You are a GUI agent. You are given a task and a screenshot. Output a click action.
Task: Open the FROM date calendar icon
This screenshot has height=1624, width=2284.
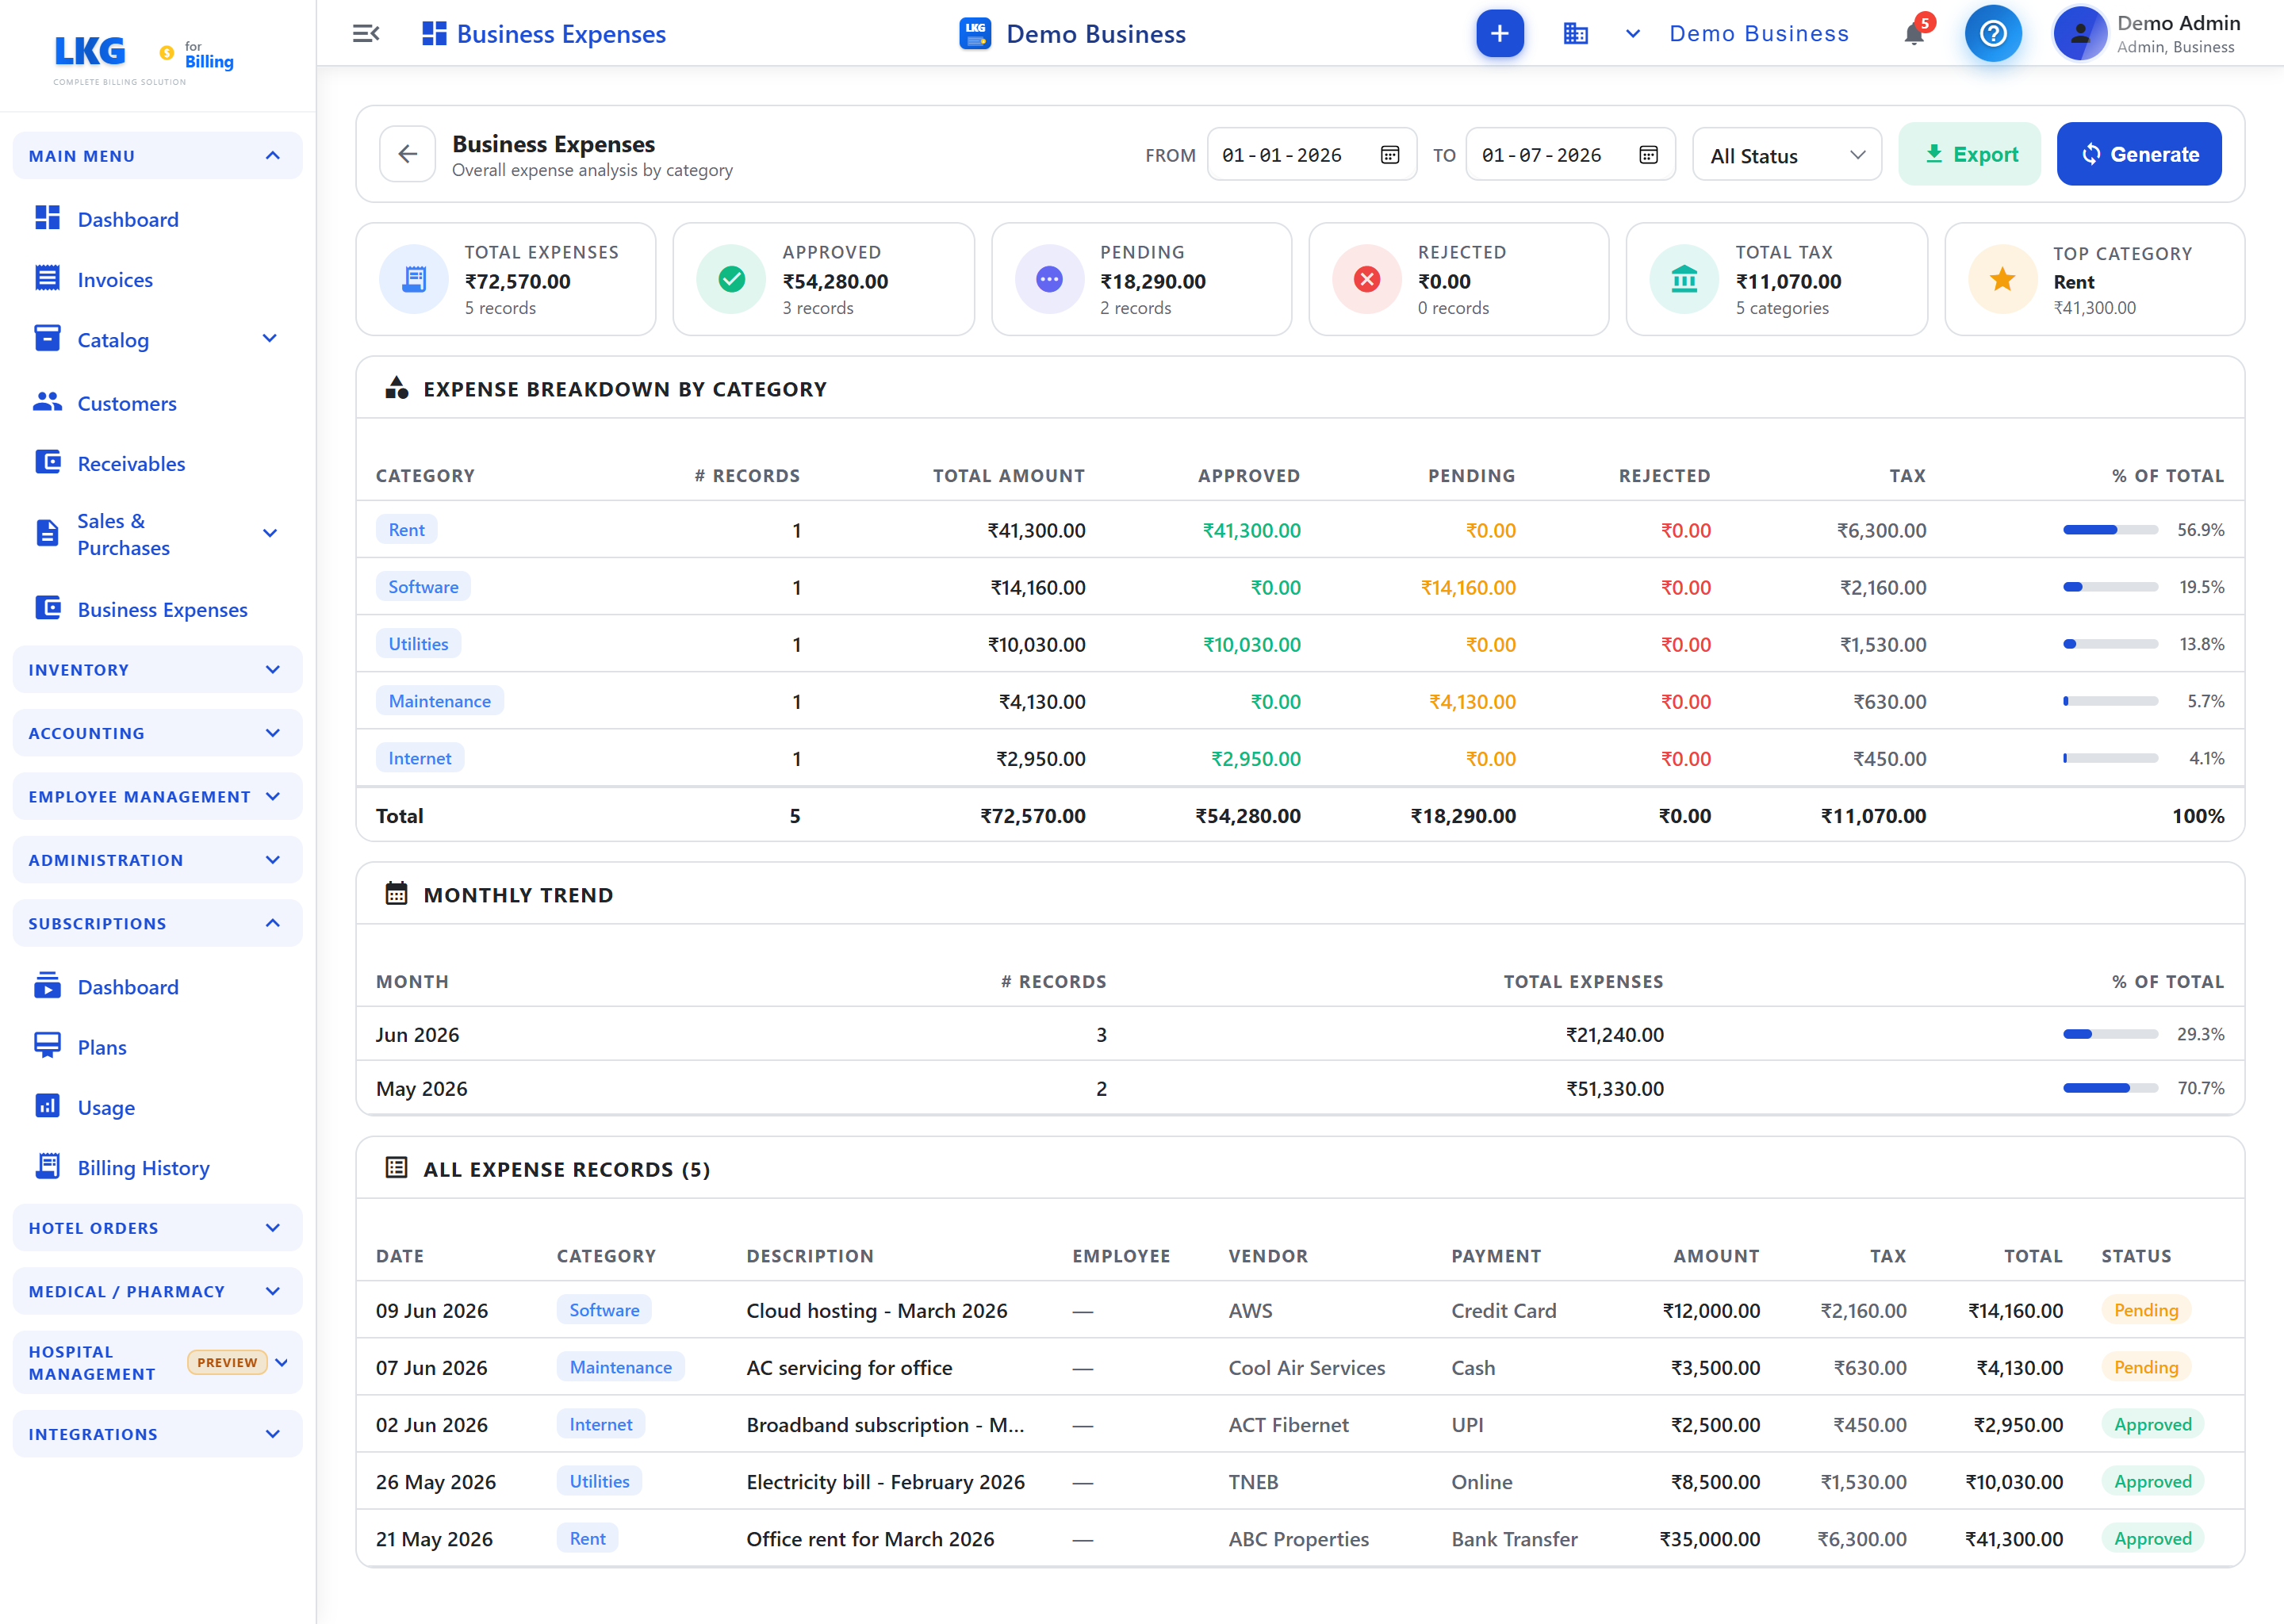pyautogui.click(x=1389, y=155)
